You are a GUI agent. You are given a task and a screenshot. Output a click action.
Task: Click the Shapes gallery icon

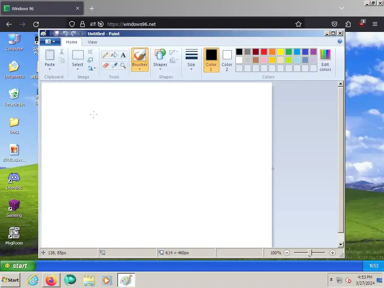tap(160, 55)
